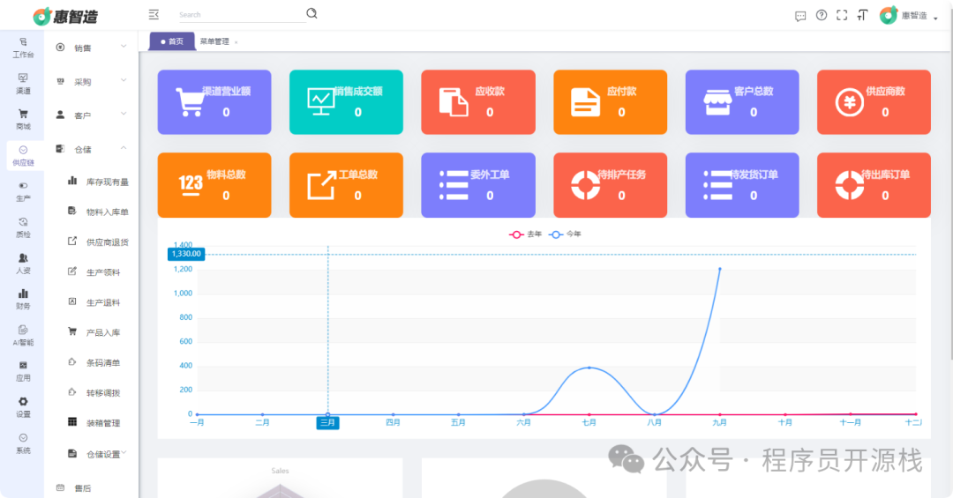Open the 商城 cart sidebar icon
Image resolution: width=953 pixels, height=498 pixels.
click(23, 120)
